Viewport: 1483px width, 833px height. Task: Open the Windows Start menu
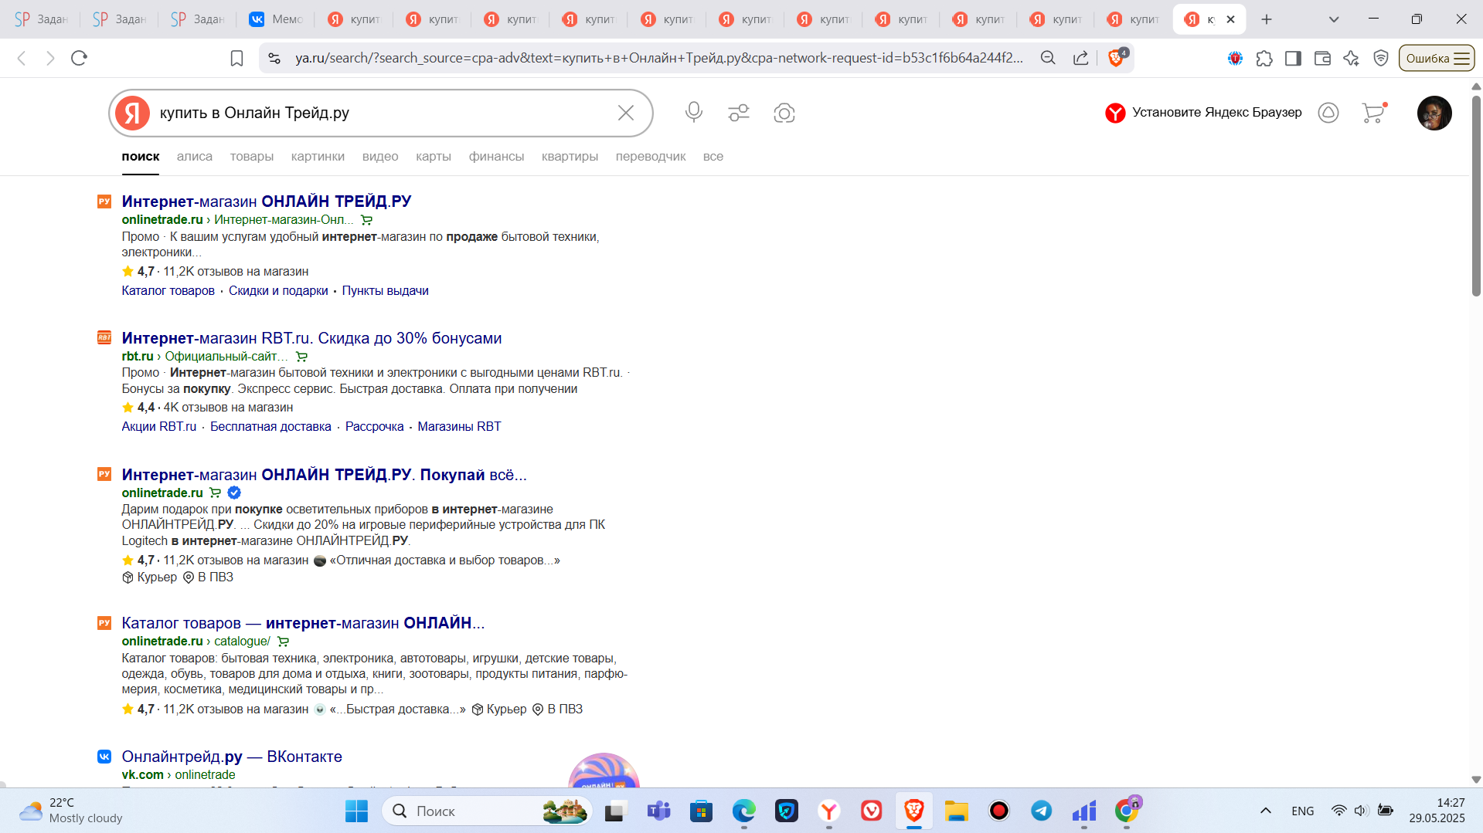(x=356, y=811)
